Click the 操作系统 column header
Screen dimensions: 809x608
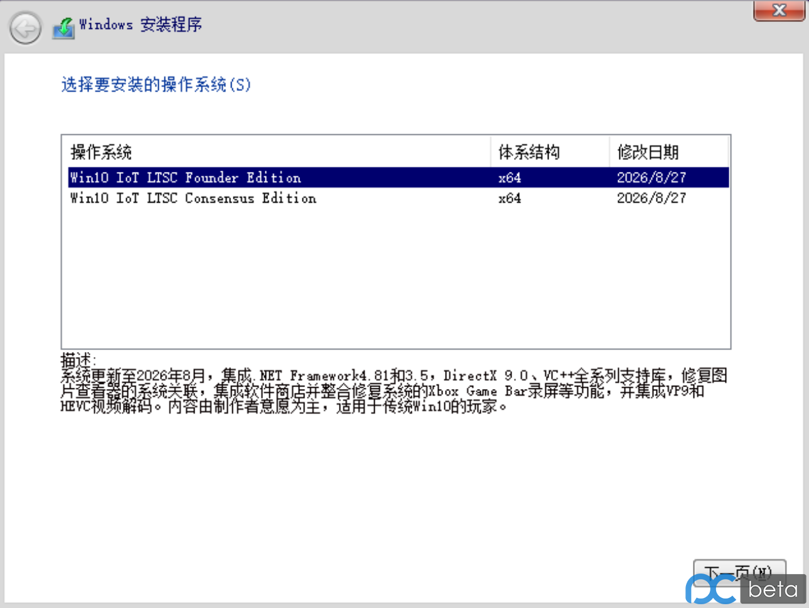279,152
